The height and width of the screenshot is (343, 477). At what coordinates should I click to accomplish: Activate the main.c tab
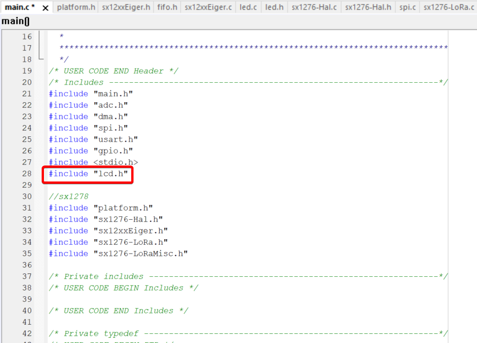[x=19, y=7]
